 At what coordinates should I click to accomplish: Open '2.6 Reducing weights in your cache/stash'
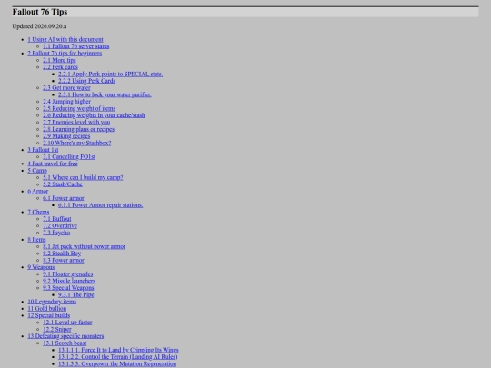tap(94, 115)
